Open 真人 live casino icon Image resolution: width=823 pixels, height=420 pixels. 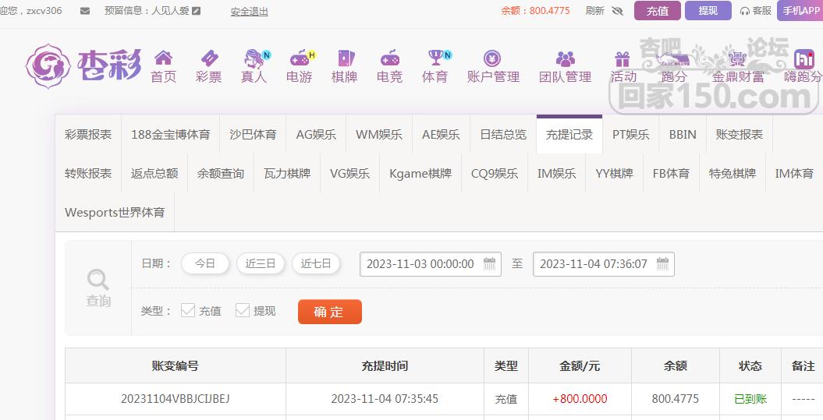(x=254, y=58)
